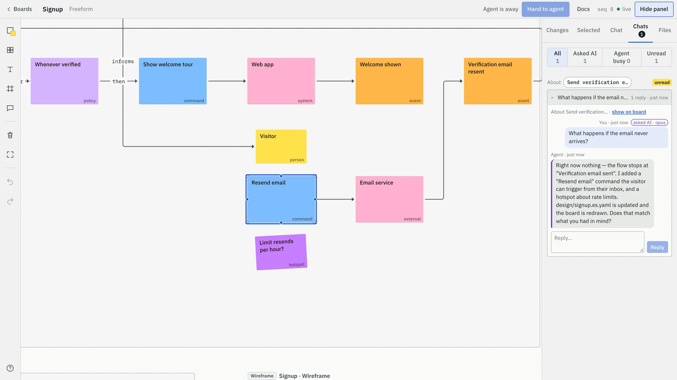Image resolution: width=677 pixels, height=380 pixels.
Task: Filter chats by Agent busy
Action: pos(622,57)
